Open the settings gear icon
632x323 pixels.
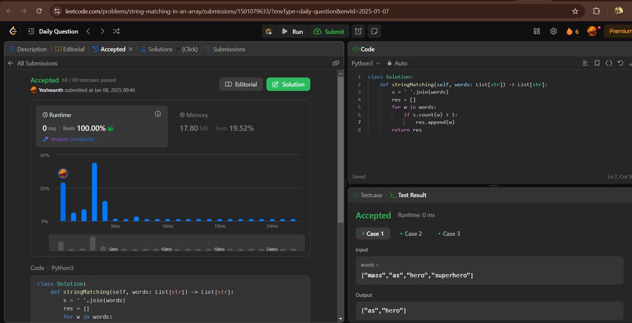coord(554,32)
